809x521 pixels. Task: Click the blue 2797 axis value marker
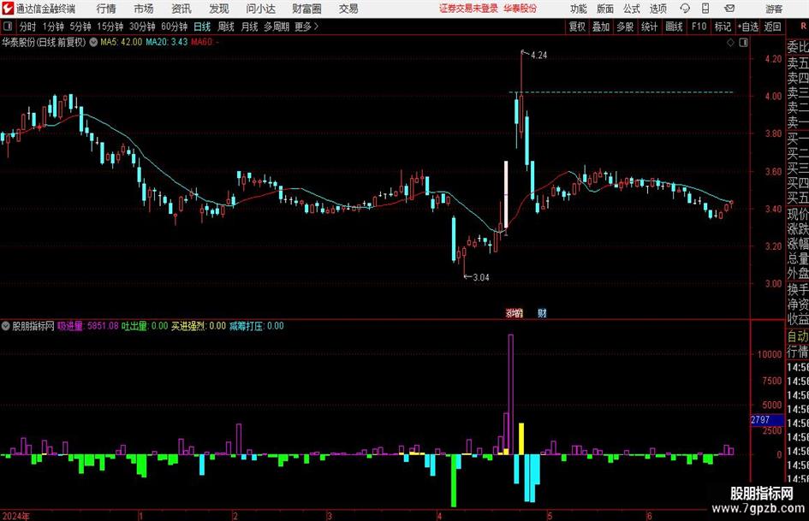point(767,420)
